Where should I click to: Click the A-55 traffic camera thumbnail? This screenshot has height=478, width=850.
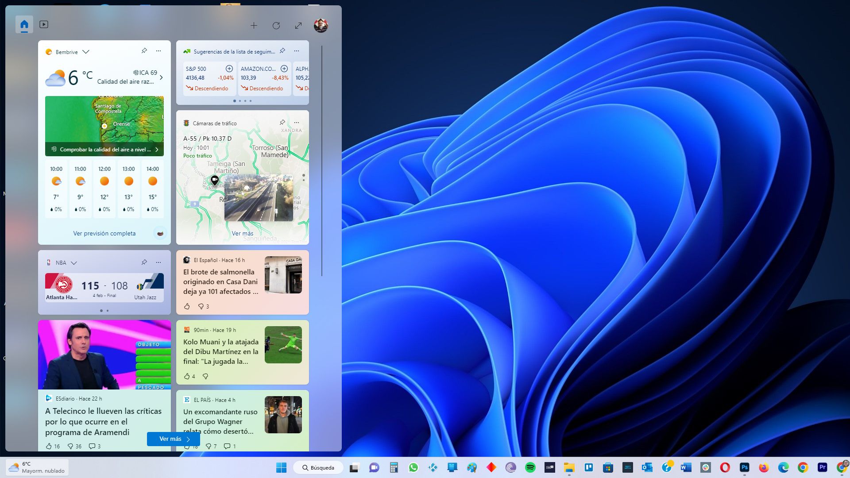click(259, 198)
